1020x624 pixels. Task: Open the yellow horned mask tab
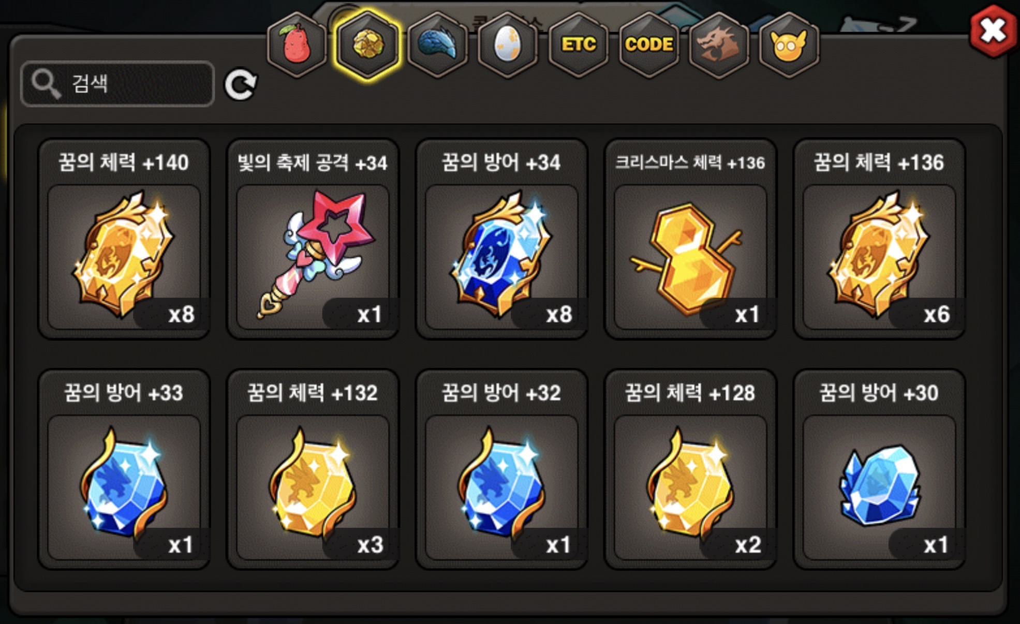point(789,45)
